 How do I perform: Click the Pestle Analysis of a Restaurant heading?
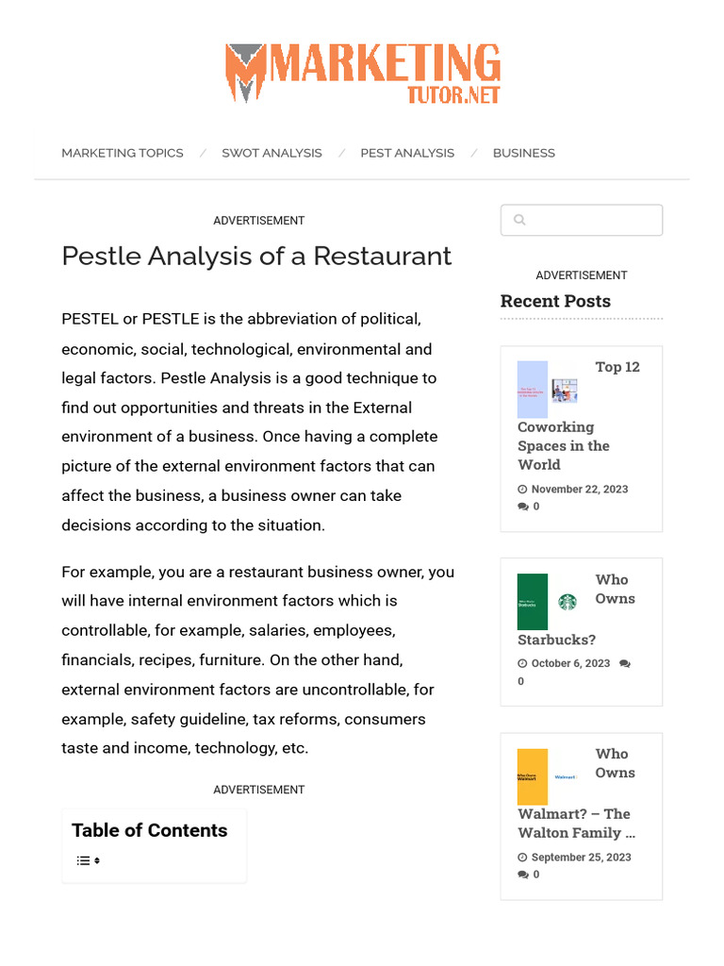click(256, 257)
